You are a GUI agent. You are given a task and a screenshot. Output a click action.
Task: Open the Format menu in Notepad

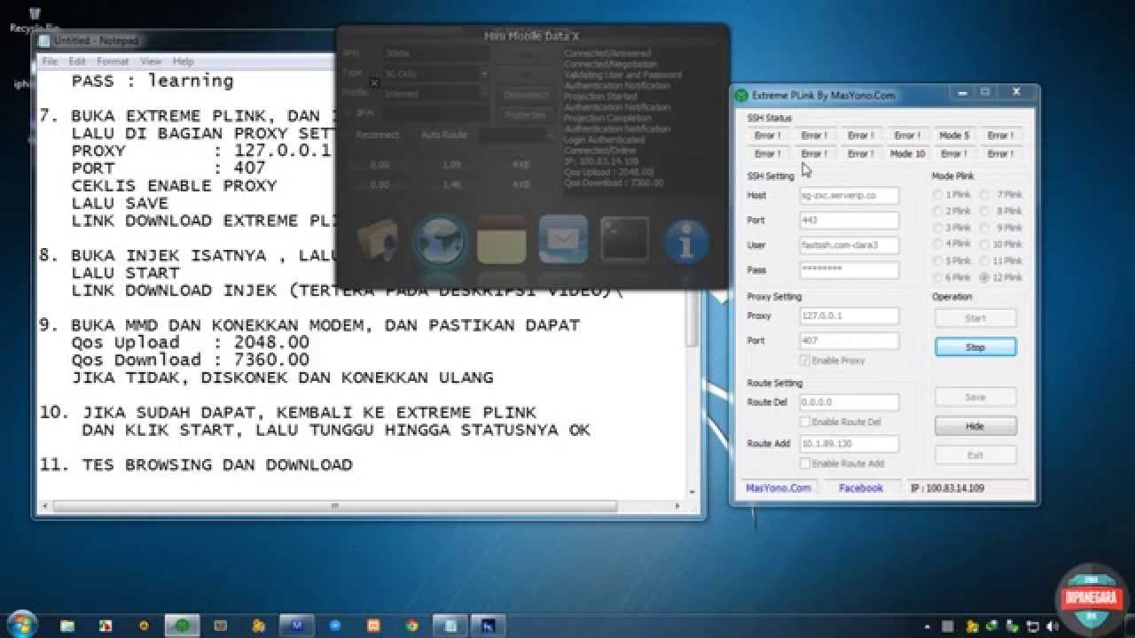pos(113,61)
